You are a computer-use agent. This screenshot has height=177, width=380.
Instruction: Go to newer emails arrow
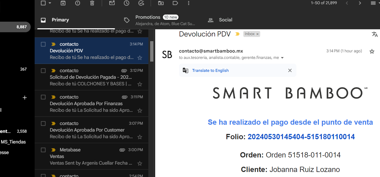point(347,3)
